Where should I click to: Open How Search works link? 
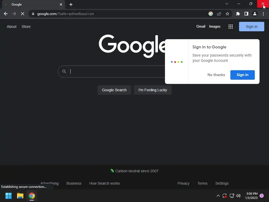point(105,183)
